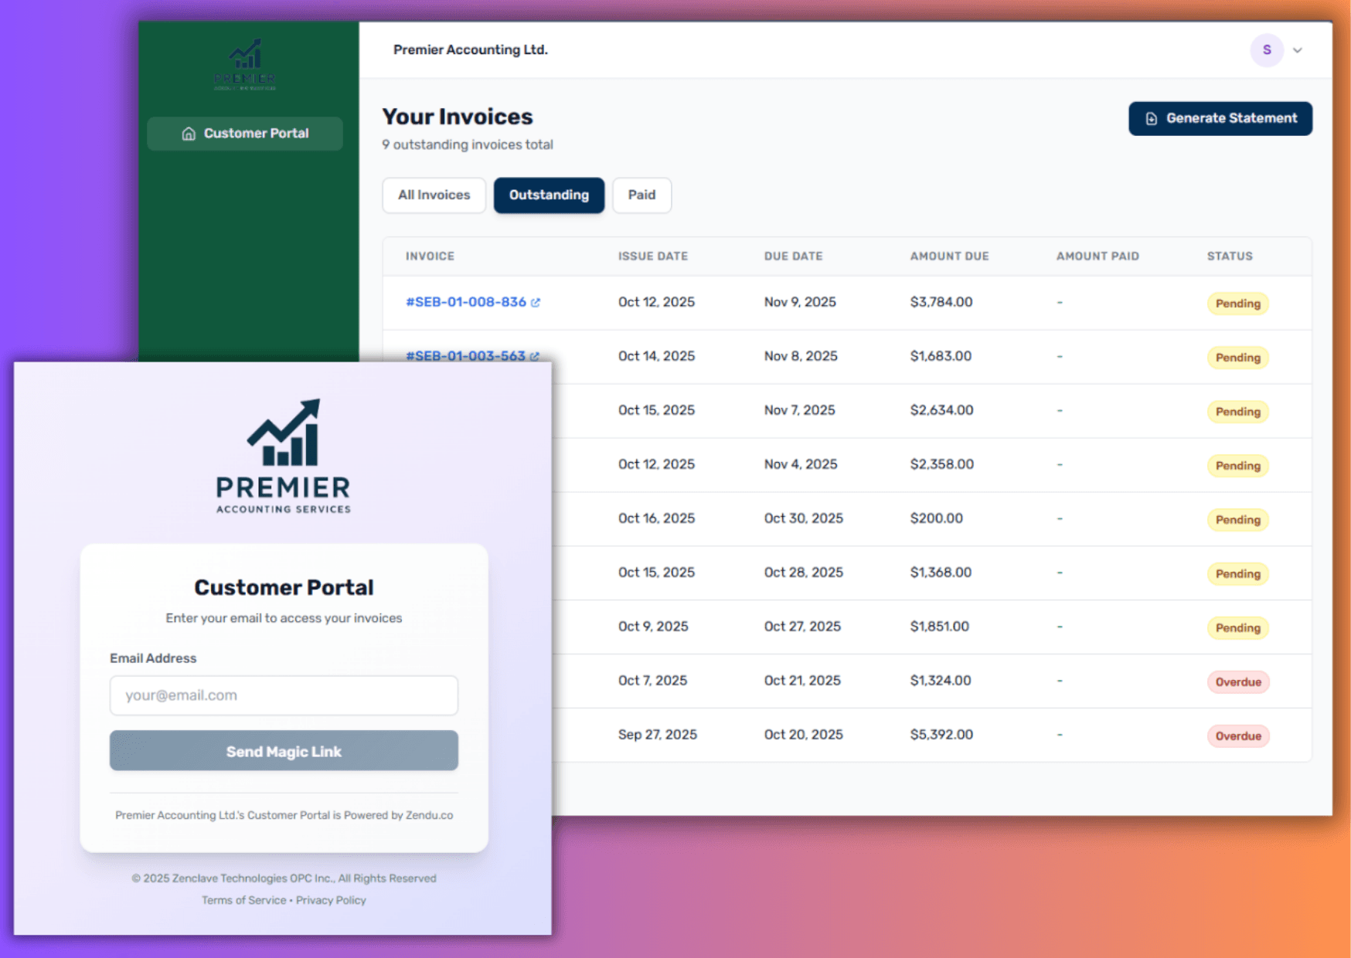Open the Terms of Service link
Viewport: 1351px width, 958px height.
click(243, 900)
